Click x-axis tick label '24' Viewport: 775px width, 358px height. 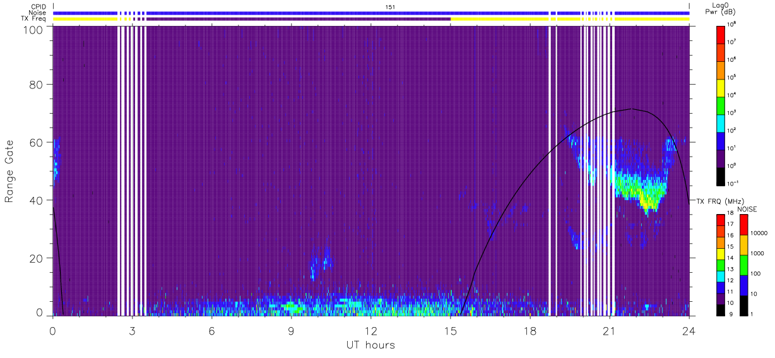689,331
